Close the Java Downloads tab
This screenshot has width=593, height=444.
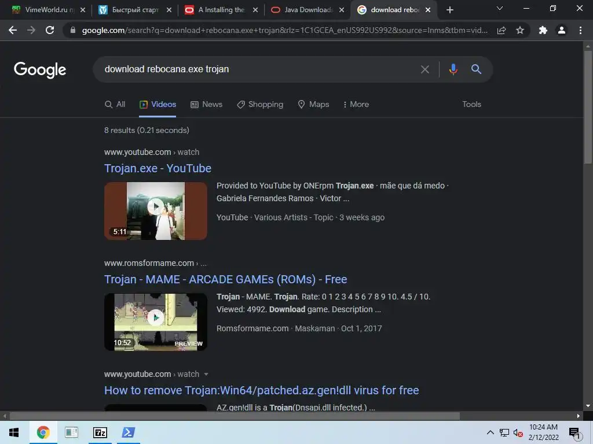tap(342, 10)
